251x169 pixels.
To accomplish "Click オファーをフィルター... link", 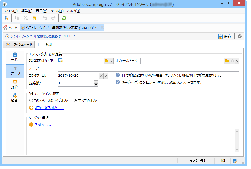I will (49, 108).
